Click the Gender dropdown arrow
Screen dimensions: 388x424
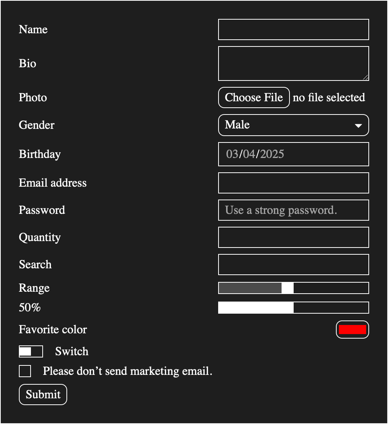359,125
